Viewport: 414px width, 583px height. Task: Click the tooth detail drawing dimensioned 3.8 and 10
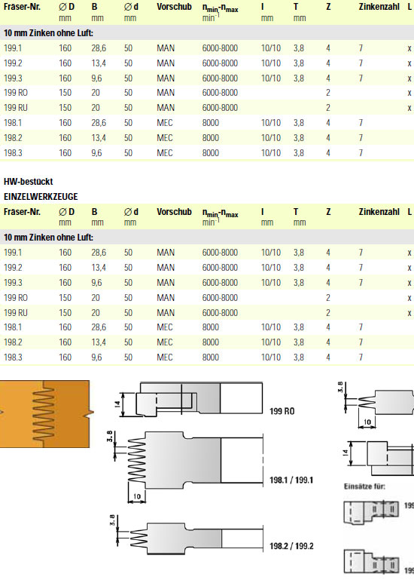(376, 405)
